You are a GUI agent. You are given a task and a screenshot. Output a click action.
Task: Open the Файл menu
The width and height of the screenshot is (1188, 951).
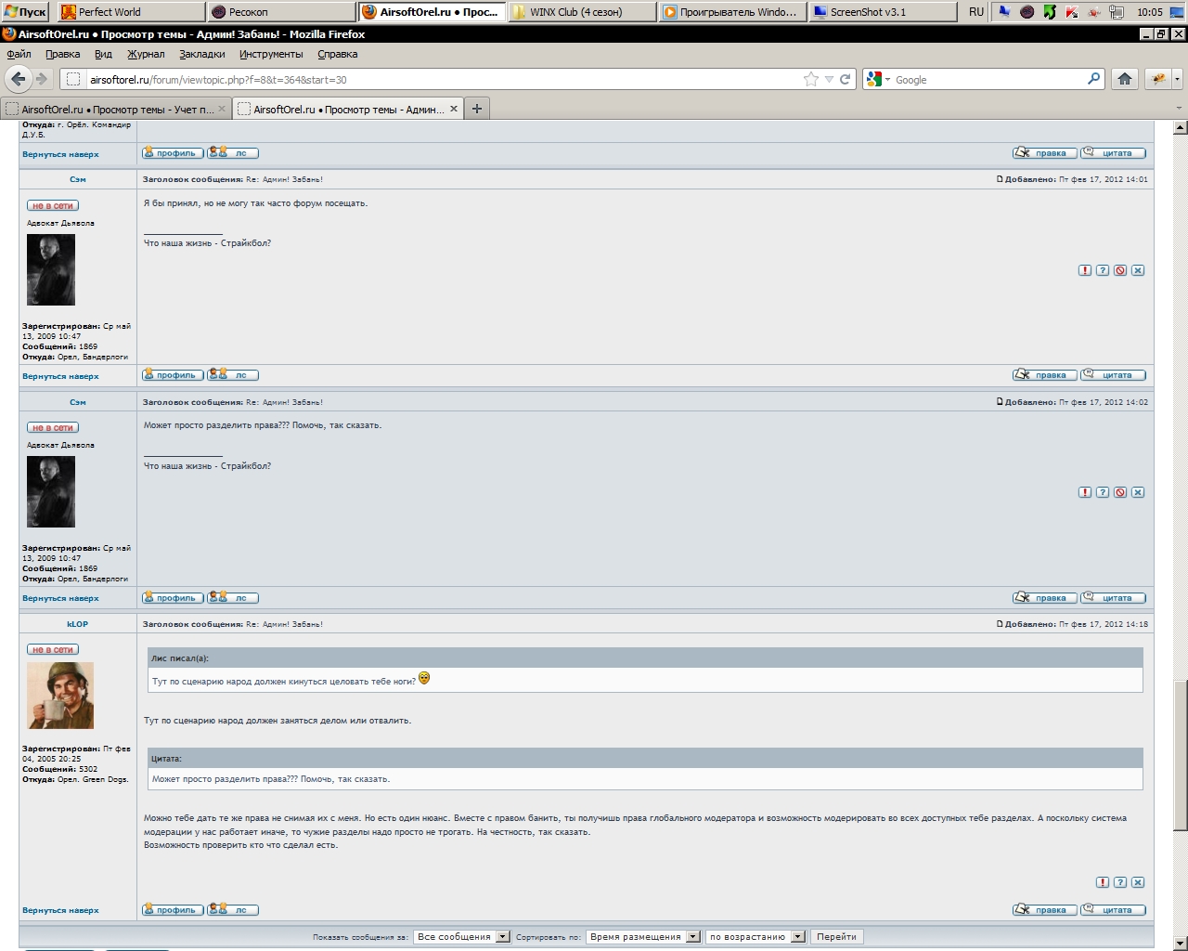[19, 54]
